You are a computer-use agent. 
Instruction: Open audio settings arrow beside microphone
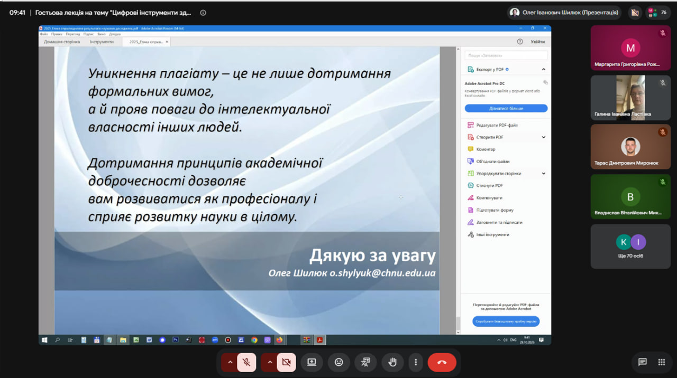tap(230, 362)
